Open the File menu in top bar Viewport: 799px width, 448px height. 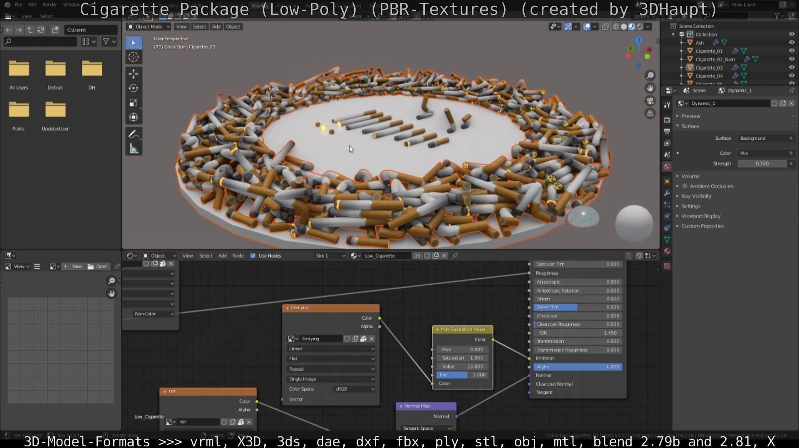tap(18, 5)
